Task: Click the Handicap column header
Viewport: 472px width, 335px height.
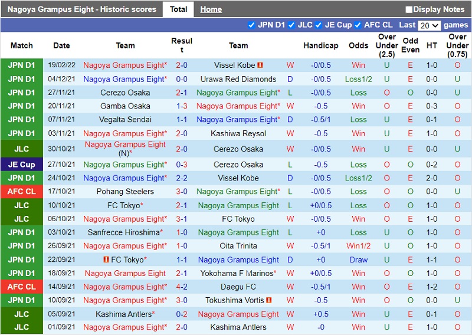Action: (321, 45)
